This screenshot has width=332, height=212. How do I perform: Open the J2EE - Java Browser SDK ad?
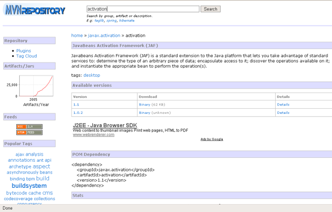[x=105, y=125]
